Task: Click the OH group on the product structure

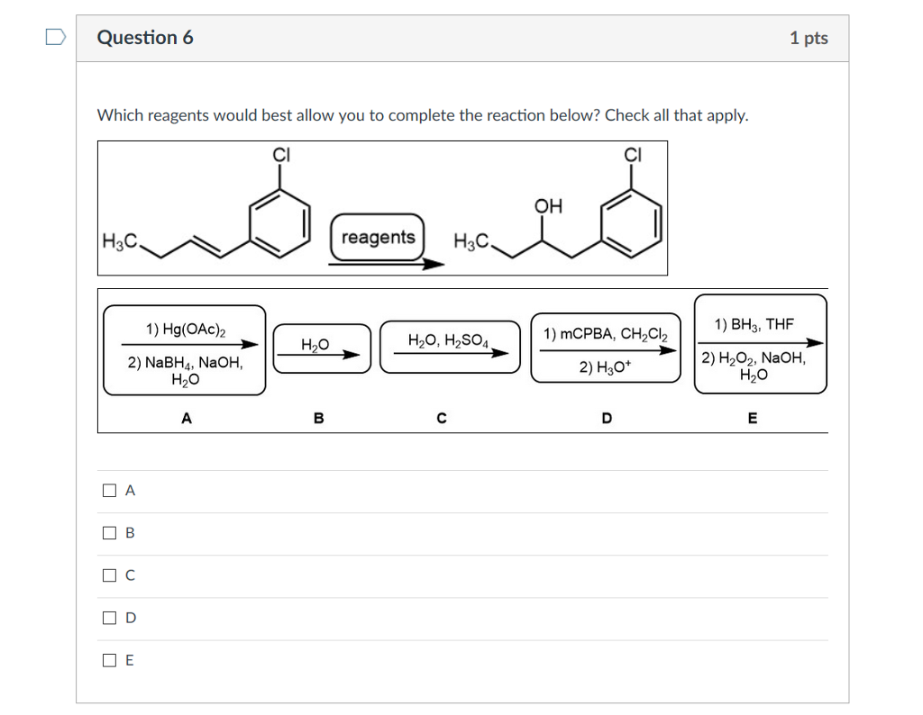Action: point(548,205)
